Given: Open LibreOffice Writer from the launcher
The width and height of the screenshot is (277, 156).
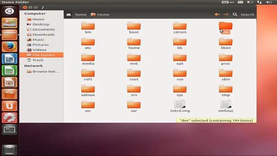Looking at the screenshot, I should (x=10, y=58).
